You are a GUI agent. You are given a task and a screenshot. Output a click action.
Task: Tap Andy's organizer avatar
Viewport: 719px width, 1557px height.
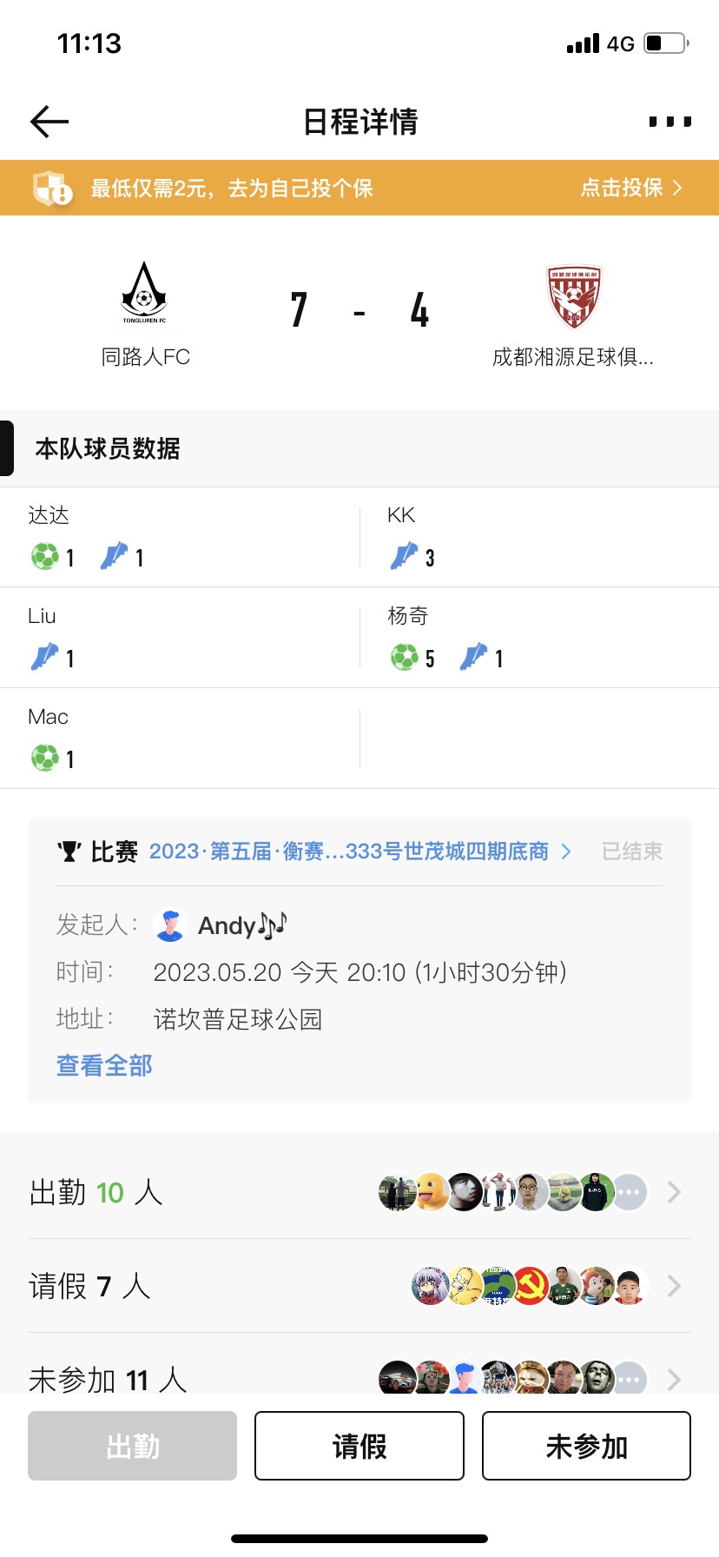170,926
